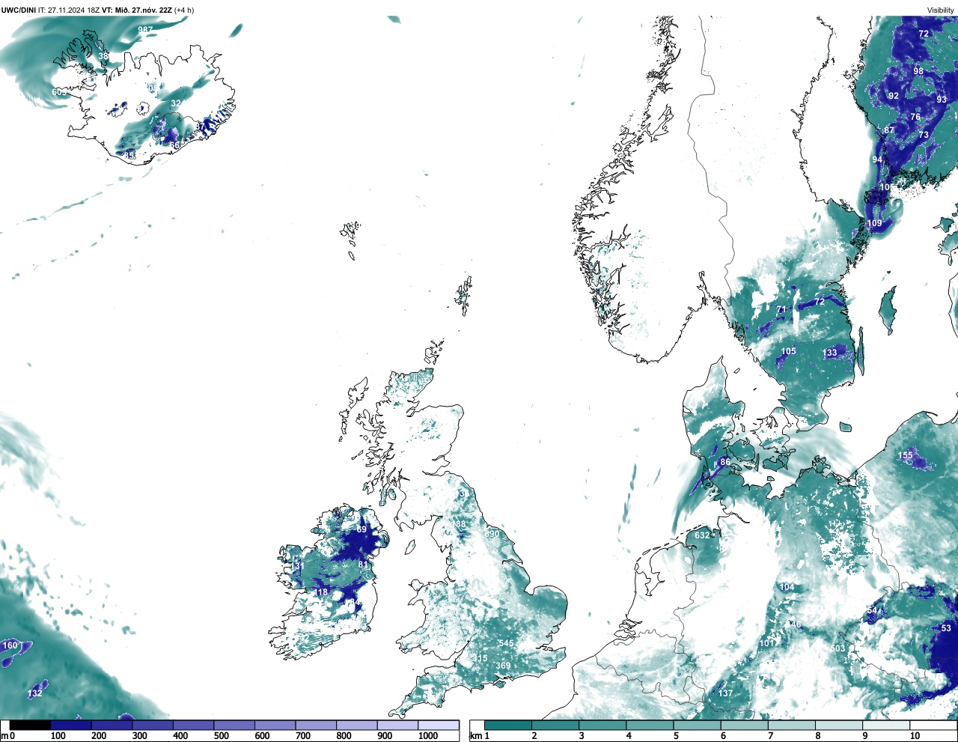This screenshot has height=742, width=958.
Task: Click the 71 value over central Sweden
Action: tap(781, 310)
